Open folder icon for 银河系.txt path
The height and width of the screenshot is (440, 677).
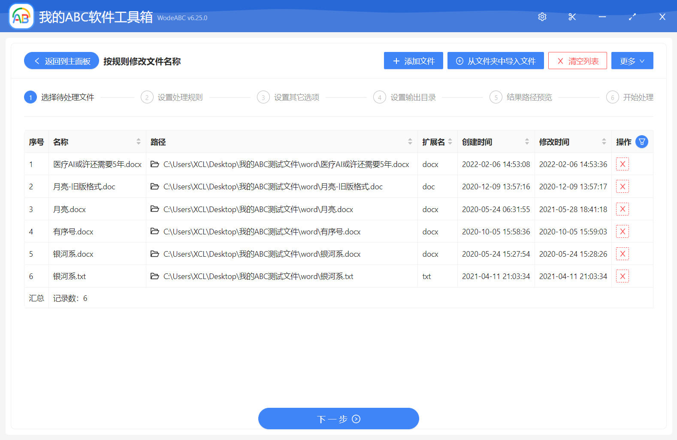tap(155, 276)
